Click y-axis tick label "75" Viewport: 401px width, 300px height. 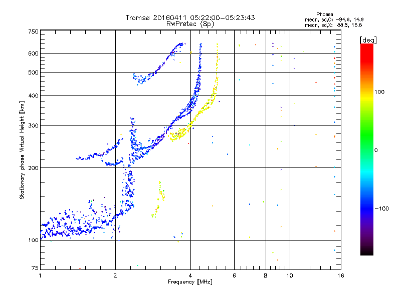[35, 268]
